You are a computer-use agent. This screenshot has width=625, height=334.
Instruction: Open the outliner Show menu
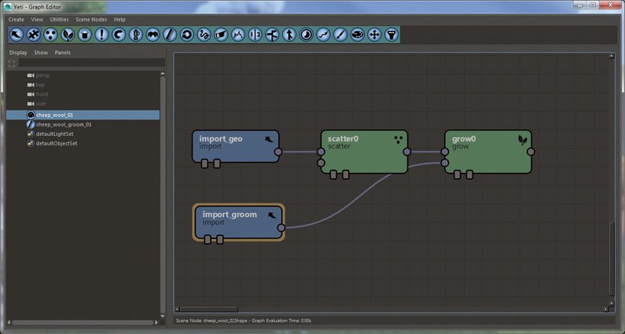(x=41, y=52)
